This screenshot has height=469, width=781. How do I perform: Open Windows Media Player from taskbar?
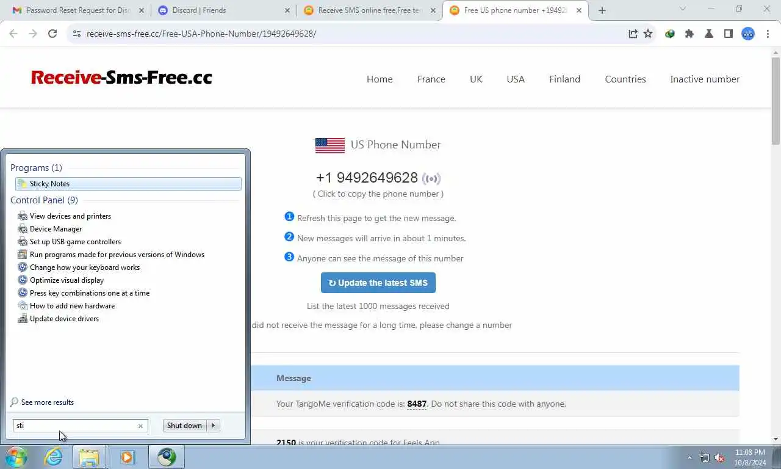pos(127,457)
